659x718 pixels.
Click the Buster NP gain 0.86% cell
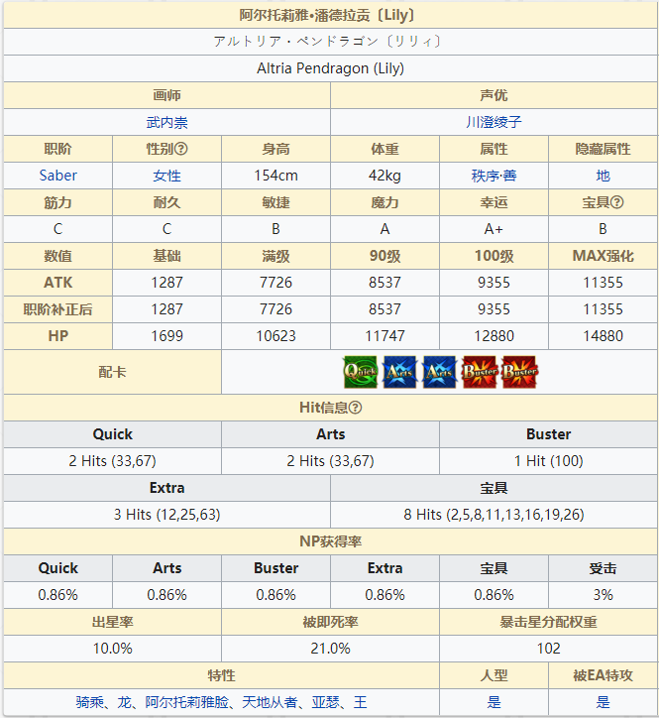(275, 595)
